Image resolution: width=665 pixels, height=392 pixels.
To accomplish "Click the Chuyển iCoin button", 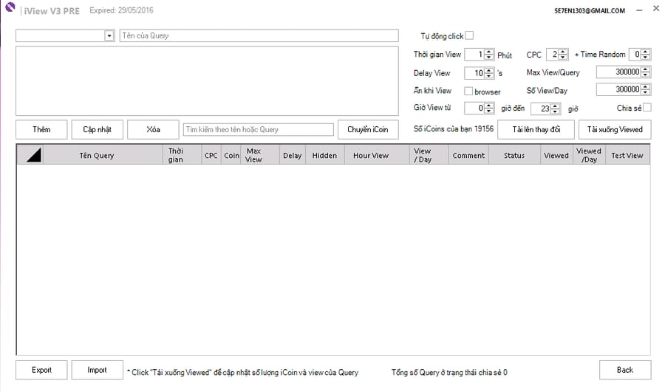I will [x=368, y=130].
